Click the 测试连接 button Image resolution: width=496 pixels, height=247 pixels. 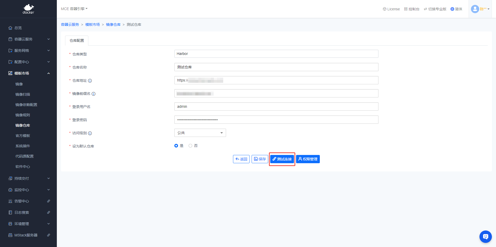282,159
